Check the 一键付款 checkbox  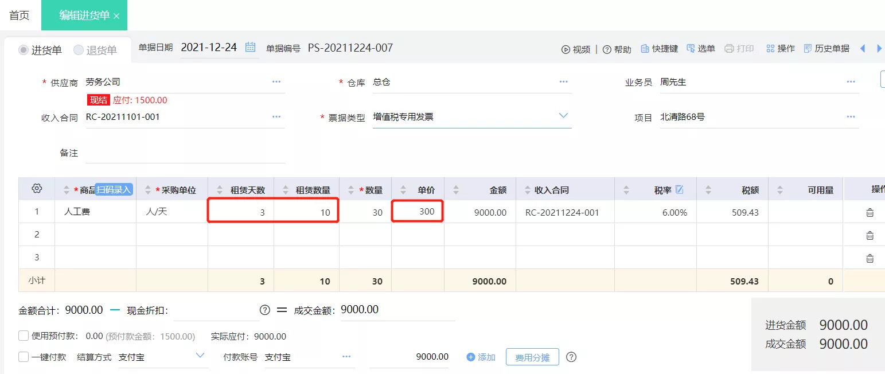(24, 357)
